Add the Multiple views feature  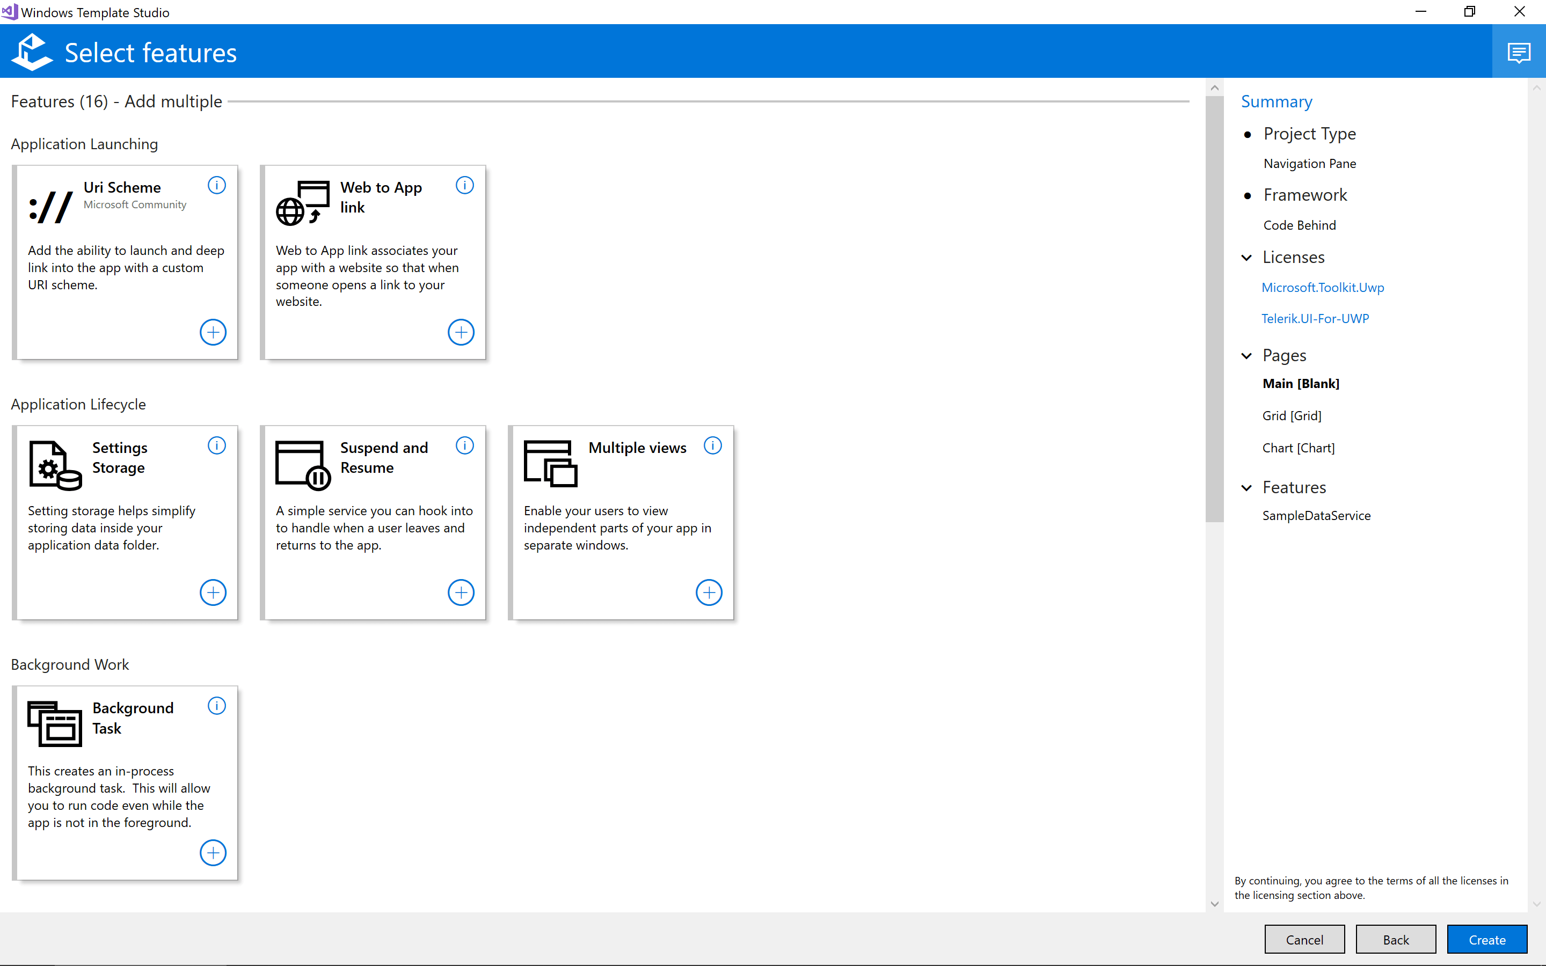(x=709, y=592)
